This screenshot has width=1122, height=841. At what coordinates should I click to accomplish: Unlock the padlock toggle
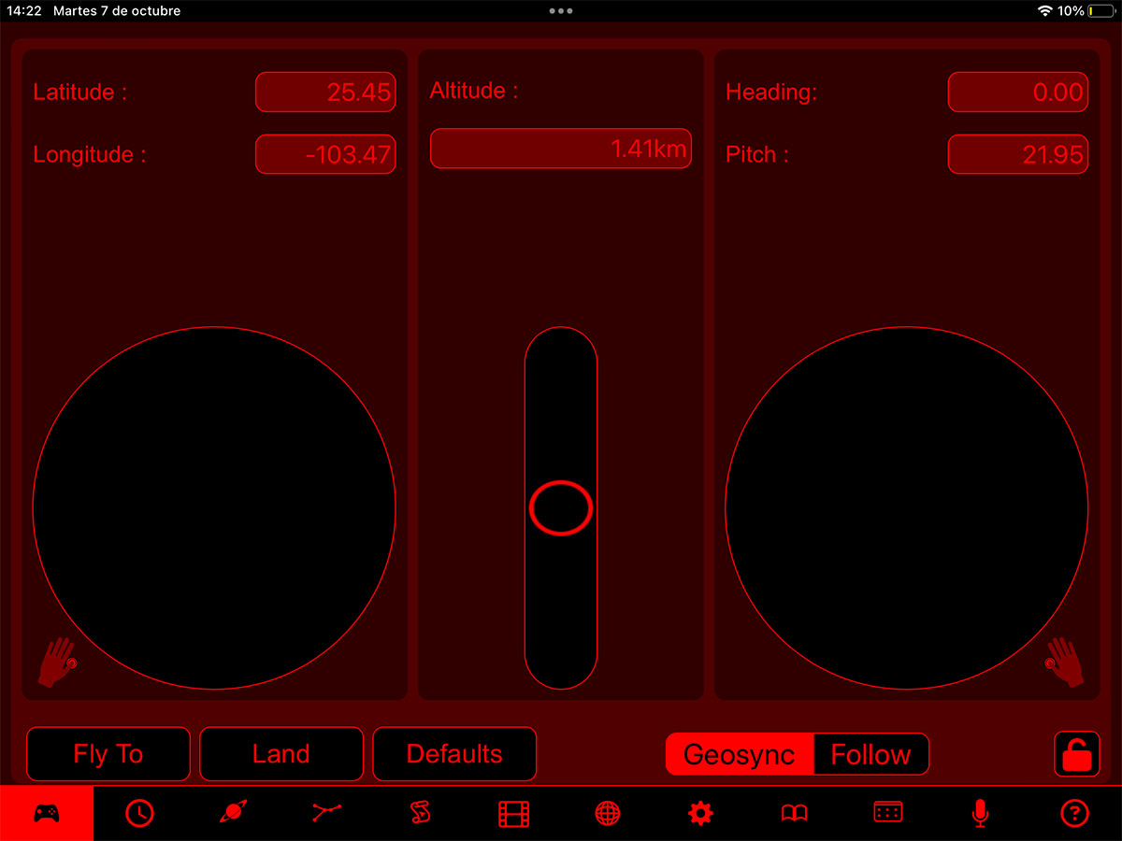(1075, 754)
